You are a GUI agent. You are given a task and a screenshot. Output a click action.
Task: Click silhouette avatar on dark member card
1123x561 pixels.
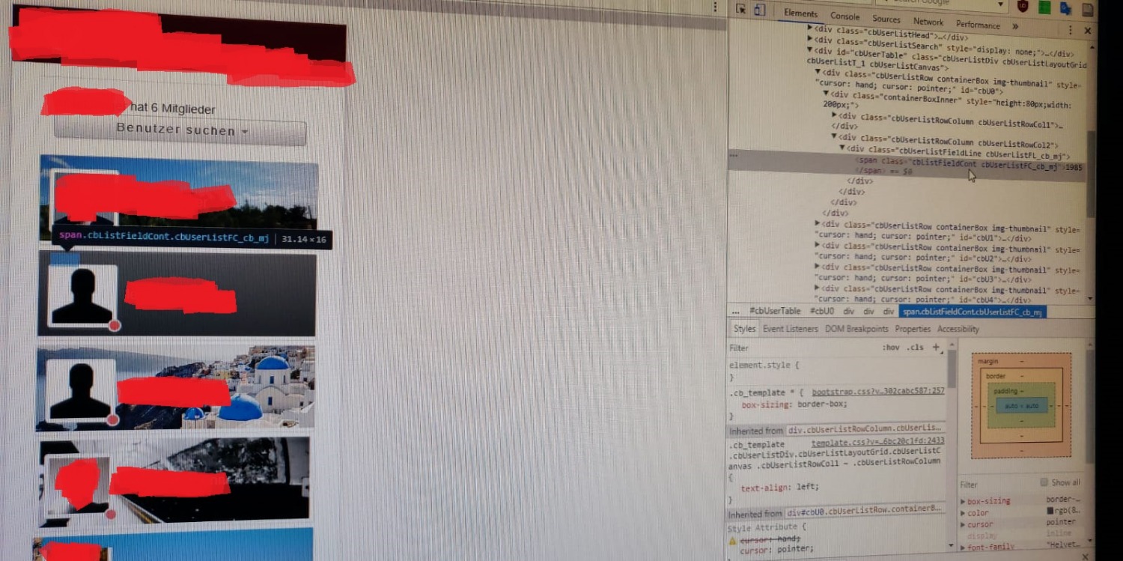coord(82,296)
